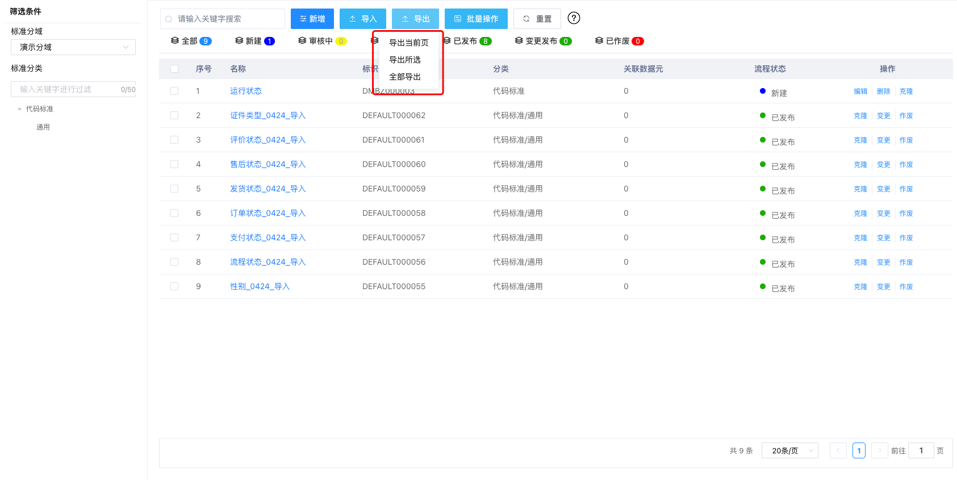Collapse the 代码标准 tree node

pos(20,109)
